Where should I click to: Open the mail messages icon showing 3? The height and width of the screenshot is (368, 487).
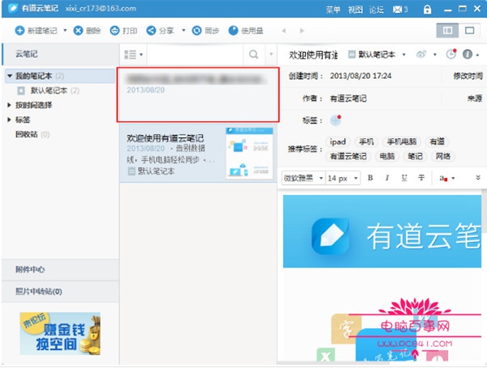click(x=400, y=10)
